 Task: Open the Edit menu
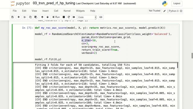[24, 11]
